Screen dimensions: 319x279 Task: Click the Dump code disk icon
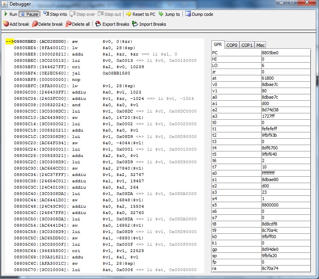(188, 14)
